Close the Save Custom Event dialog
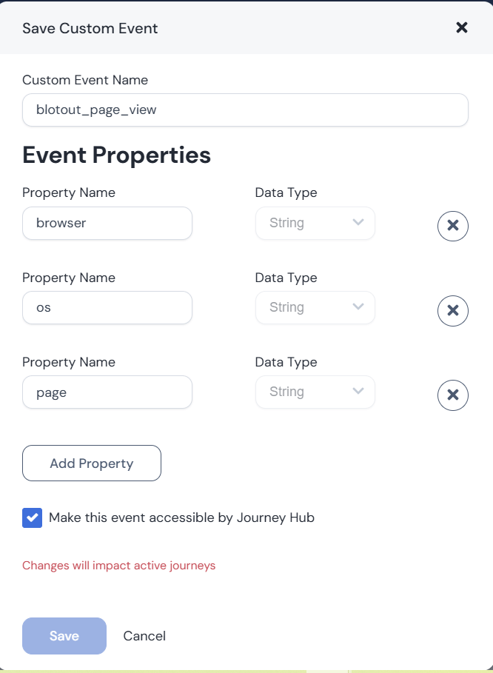The height and width of the screenshot is (673, 493). pos(461,28)
